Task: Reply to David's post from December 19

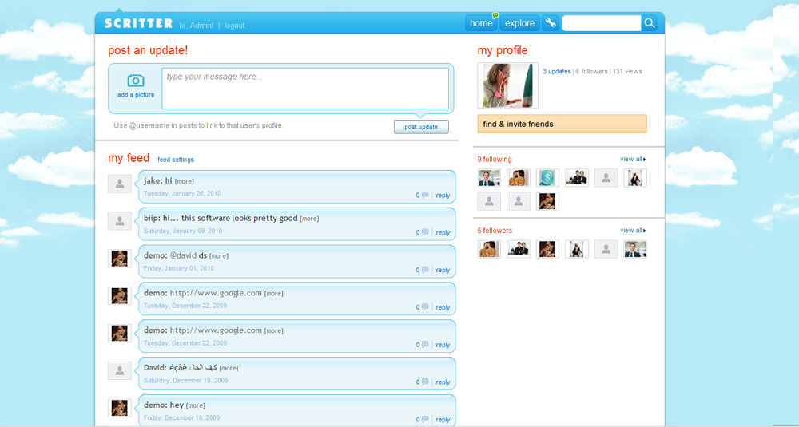Action: pyautogui.click(x=443, y=382)
